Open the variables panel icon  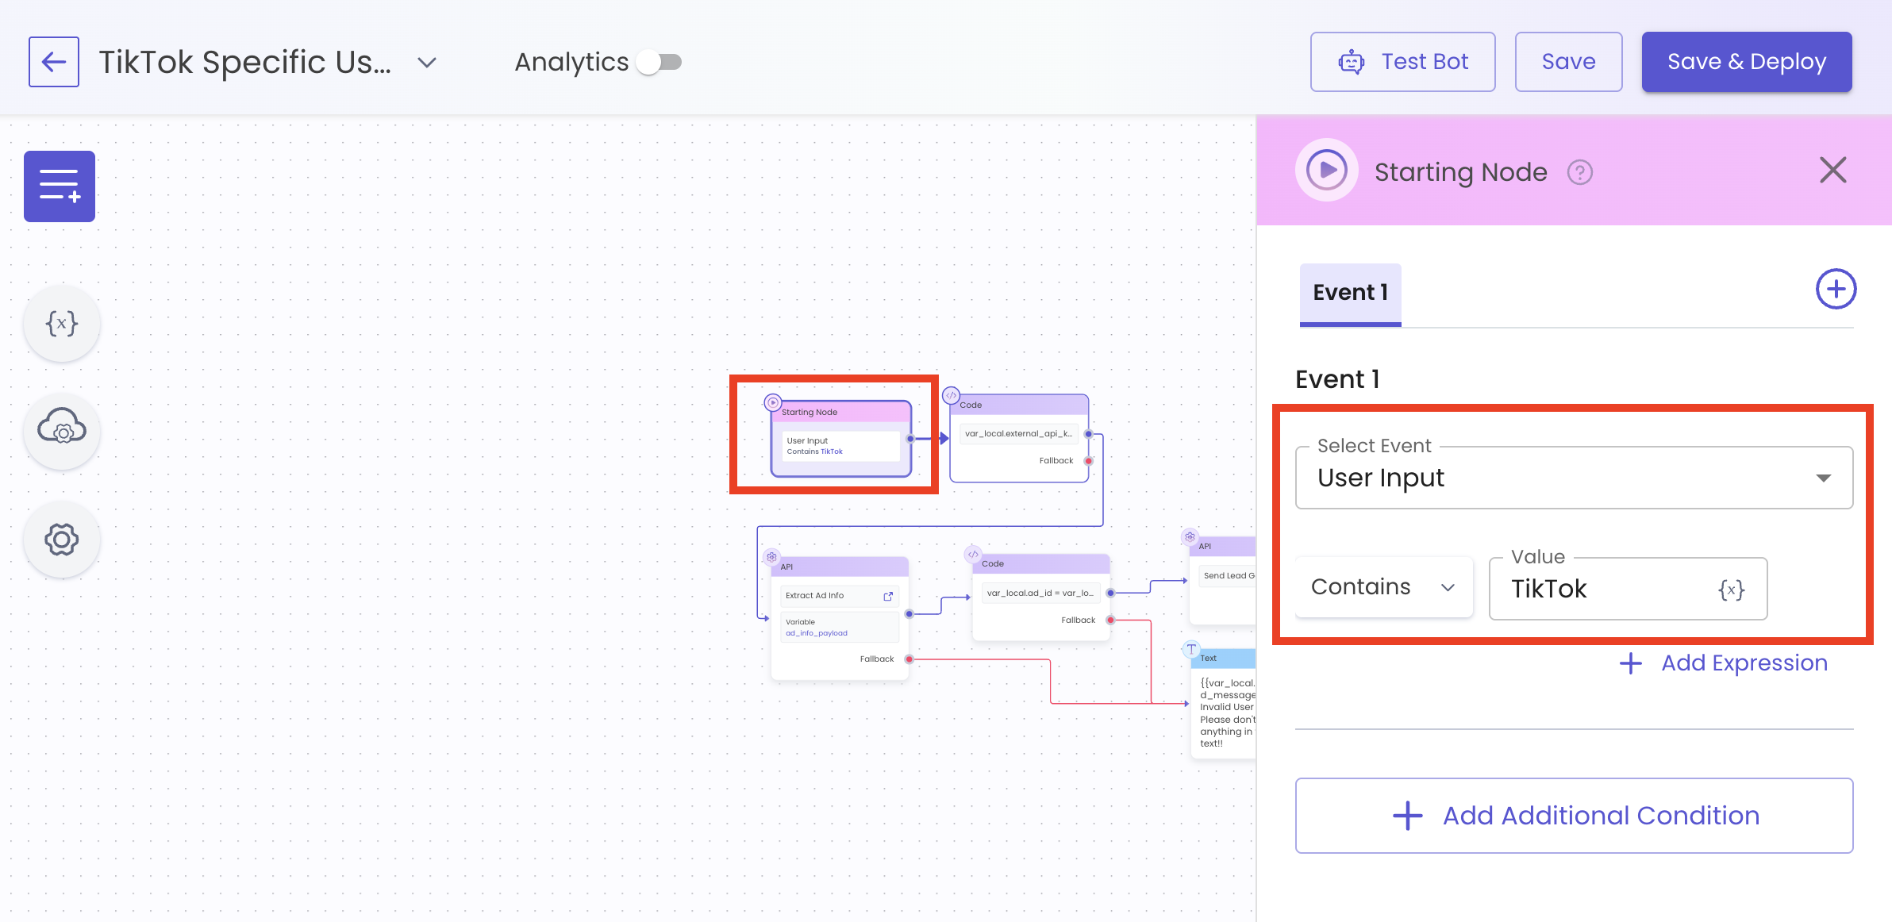tap(62, 323)
